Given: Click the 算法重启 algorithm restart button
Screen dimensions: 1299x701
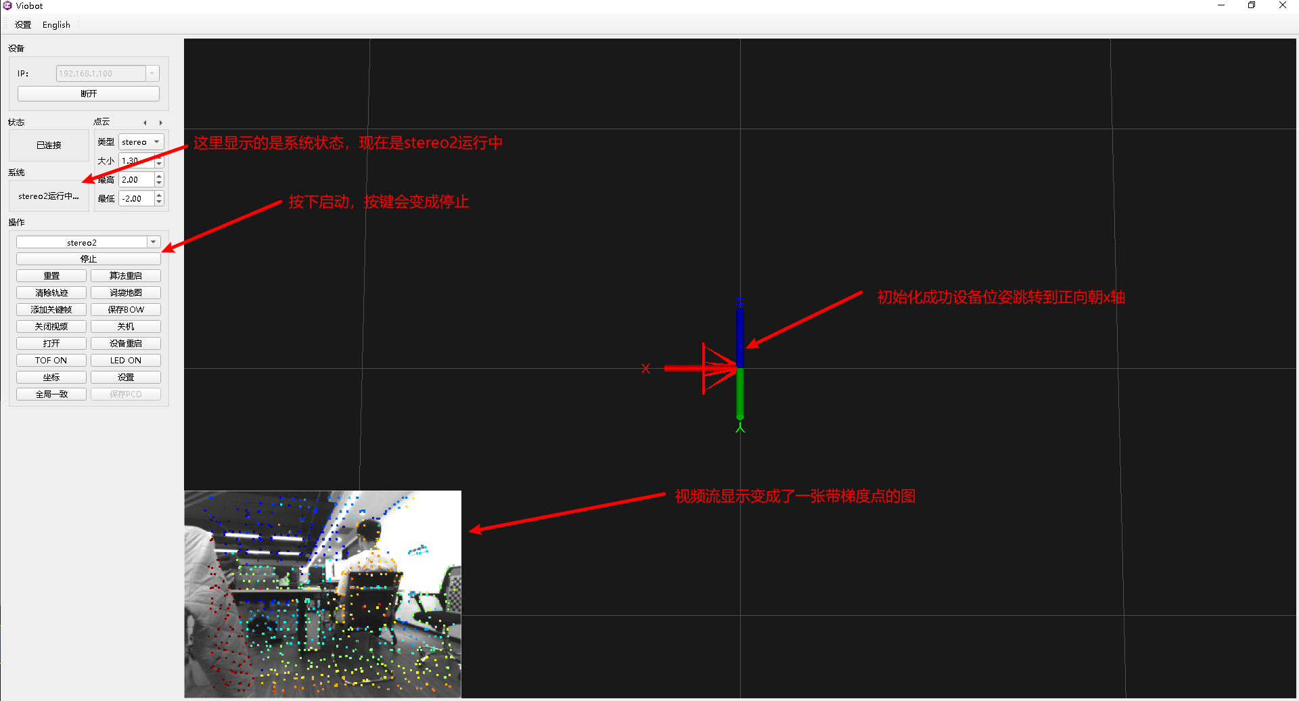Looking at the screenshot, I should point(126,275).
